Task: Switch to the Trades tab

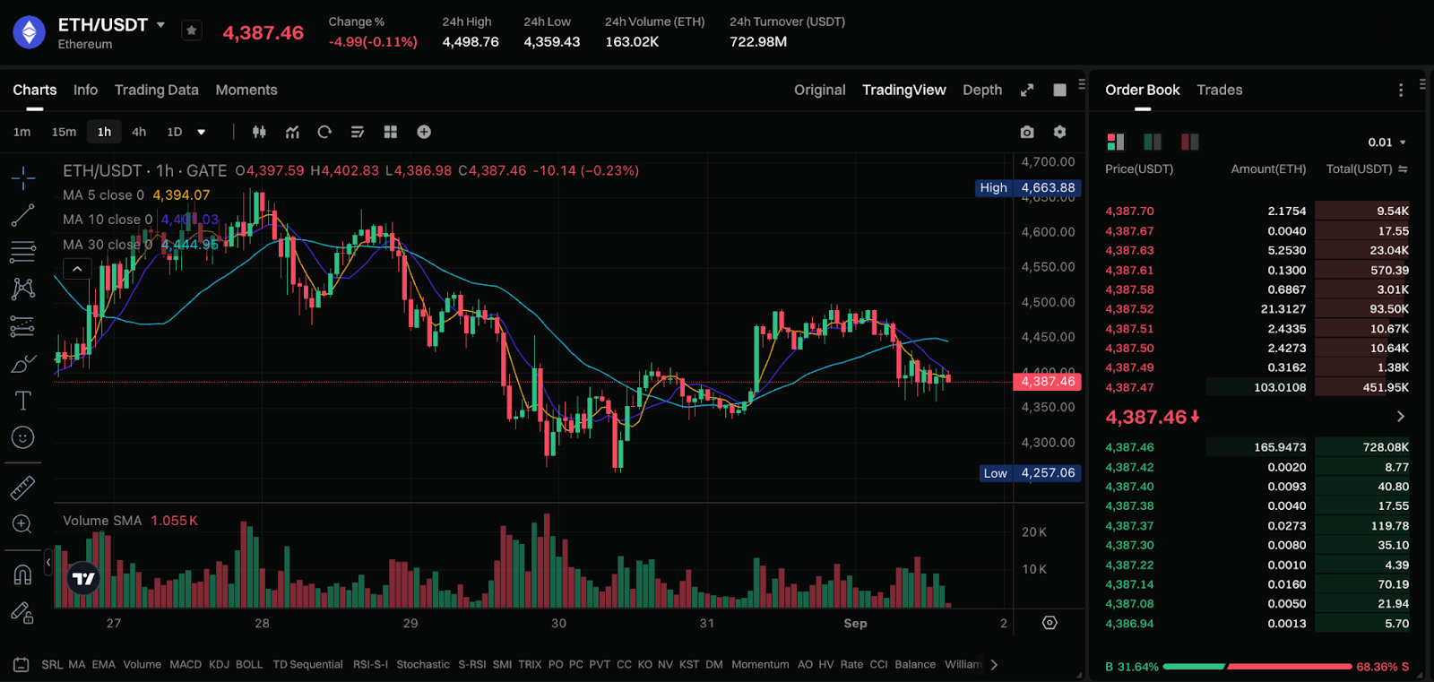Action: 1220,90
